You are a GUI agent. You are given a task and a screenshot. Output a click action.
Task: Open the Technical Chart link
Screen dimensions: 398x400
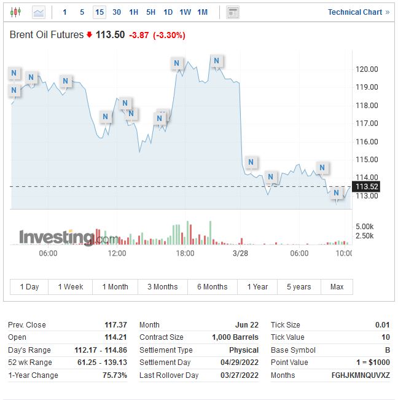tap(358, 12)
